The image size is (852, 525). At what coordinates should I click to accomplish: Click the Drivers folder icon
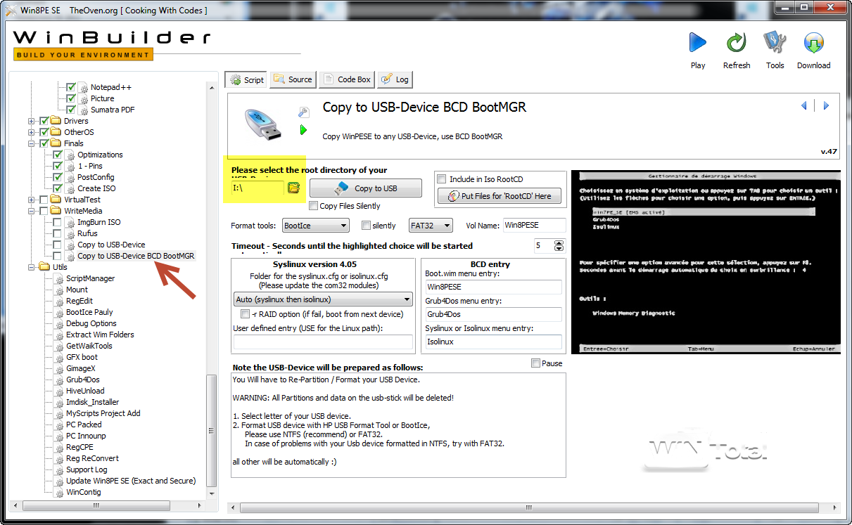click(56, 121)
